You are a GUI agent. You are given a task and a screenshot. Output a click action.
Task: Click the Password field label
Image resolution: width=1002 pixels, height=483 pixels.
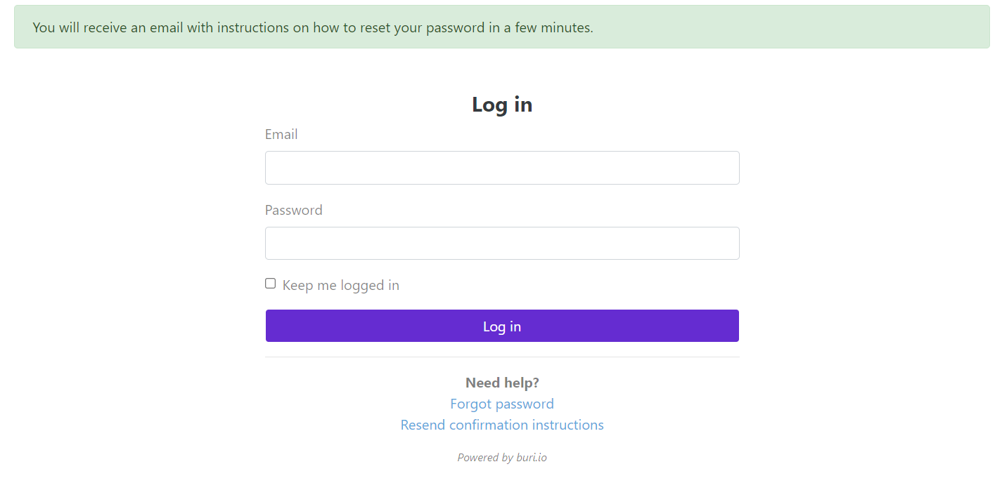293,210
